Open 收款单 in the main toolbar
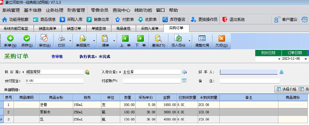Screen dimensions: 309x125 pos(147,19)
